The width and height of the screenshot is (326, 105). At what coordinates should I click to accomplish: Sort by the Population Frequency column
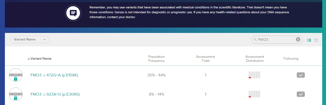coord(156,59)
